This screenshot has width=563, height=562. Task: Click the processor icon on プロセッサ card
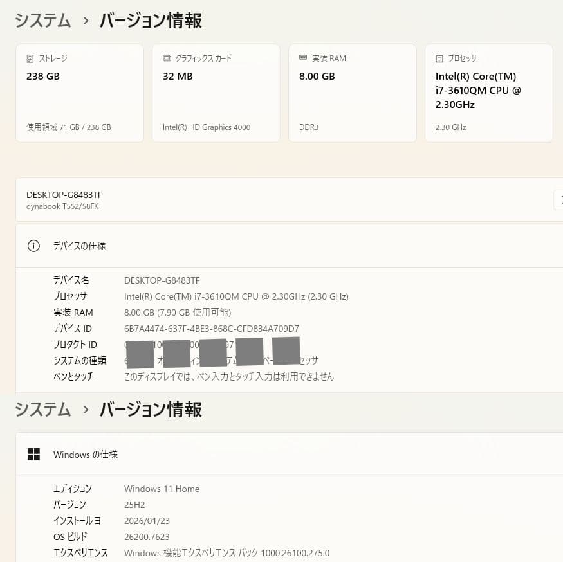tap(439, 58)
